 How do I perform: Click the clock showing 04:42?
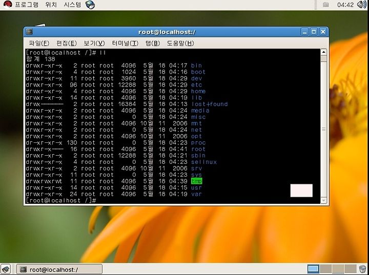point(345,5)
